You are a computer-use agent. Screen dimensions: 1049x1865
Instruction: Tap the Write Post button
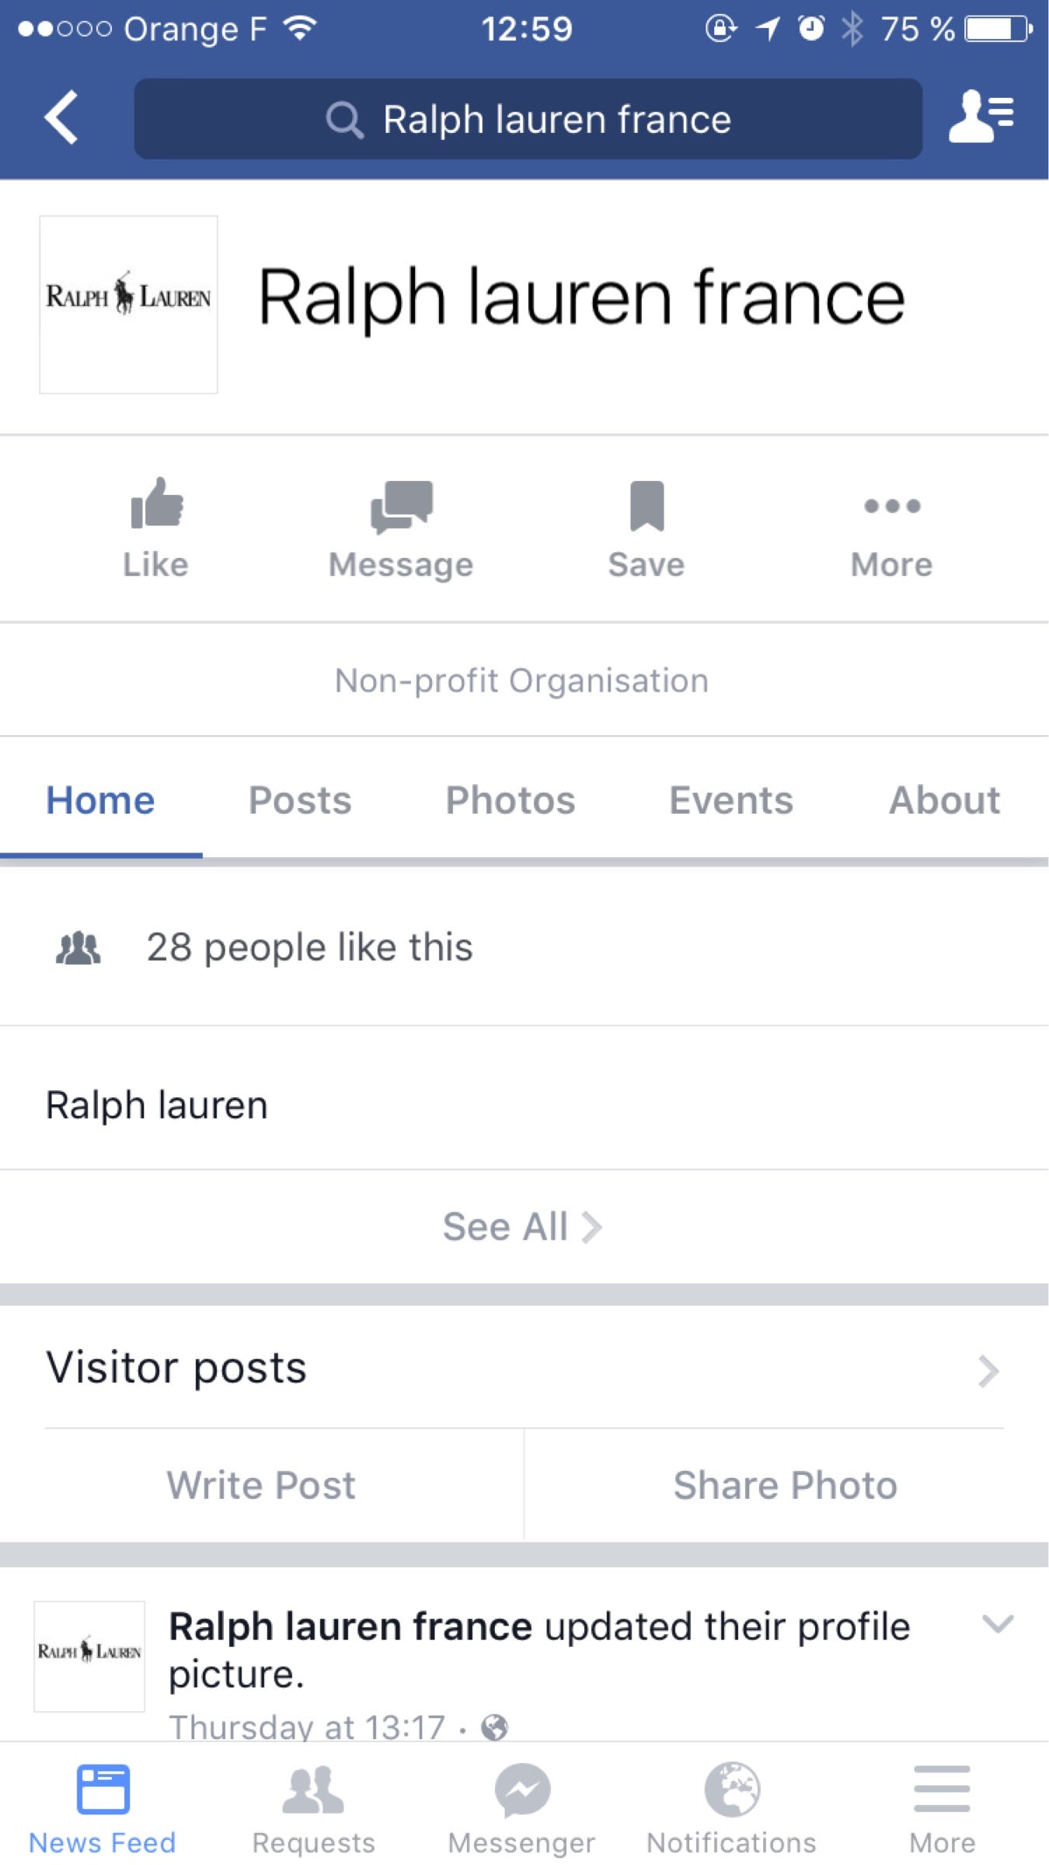coord(261,1485)
